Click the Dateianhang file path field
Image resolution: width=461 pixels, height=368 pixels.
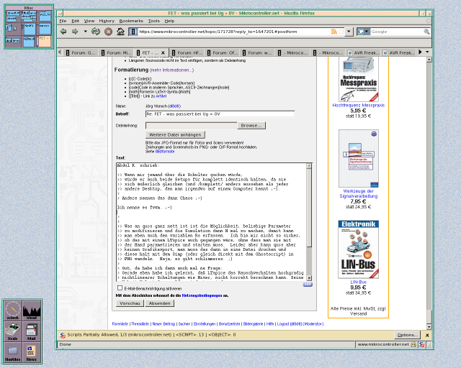point(191,126)
